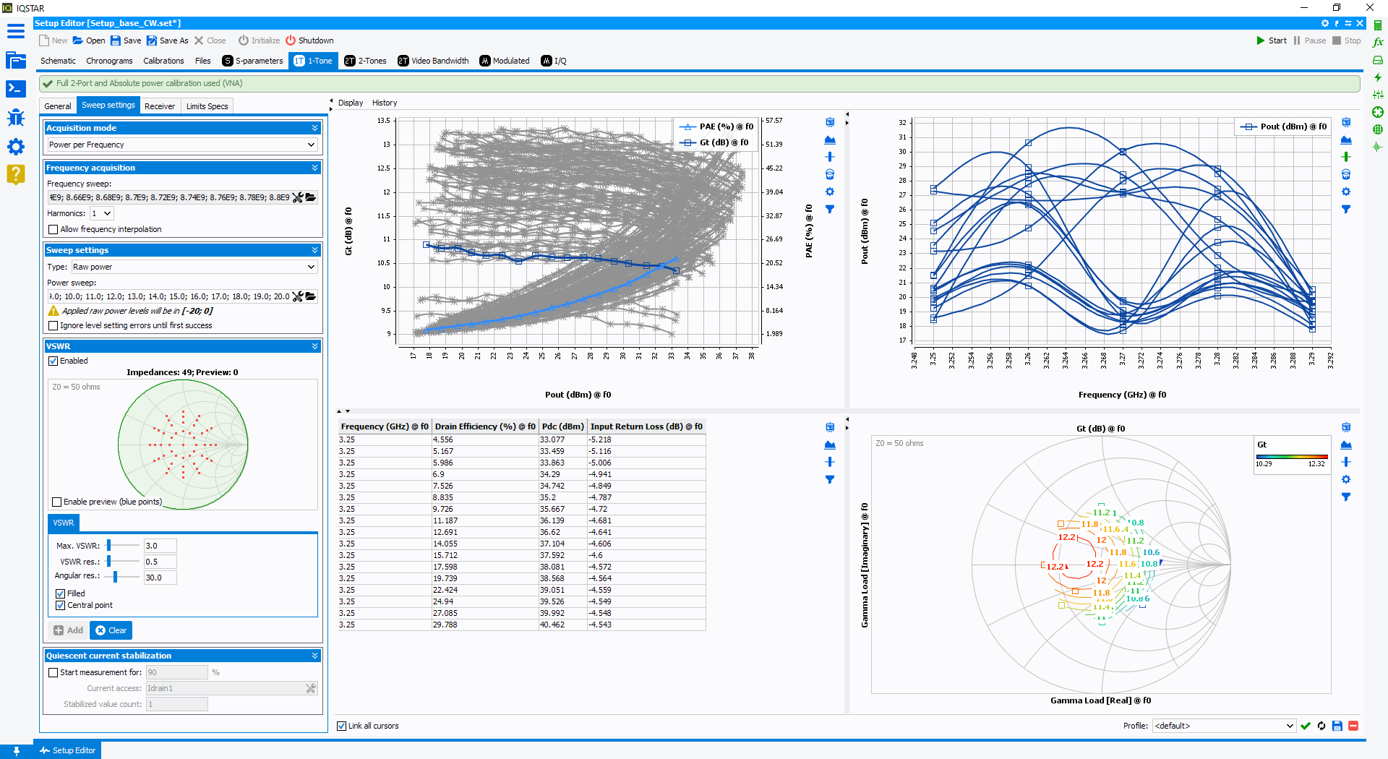Open the green calculator icon in right sidebar
Viewport: 1388px width, 759px height.
click(1378, 25)
